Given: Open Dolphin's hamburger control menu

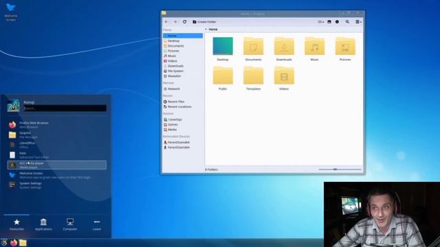Looking at the screenshot, I should pyautogui.click(x=358, y=22).
